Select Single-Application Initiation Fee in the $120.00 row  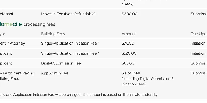click(x=69, y=53)
